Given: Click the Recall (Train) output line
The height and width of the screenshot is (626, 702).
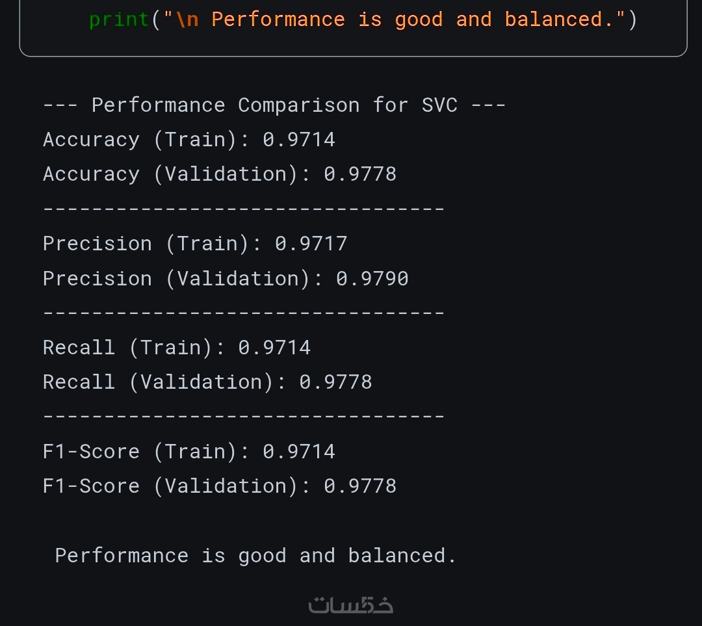Looking at the screenshot, I should (x=177, y=347).
